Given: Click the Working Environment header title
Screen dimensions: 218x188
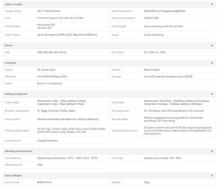Looking at the screenshot, I should click(x=19, y=151).
